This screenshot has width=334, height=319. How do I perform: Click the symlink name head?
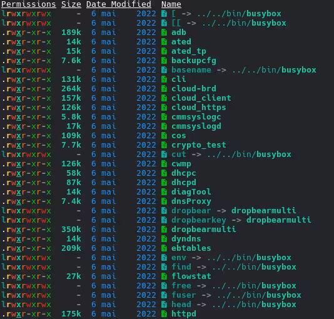(x=181, y=305)
